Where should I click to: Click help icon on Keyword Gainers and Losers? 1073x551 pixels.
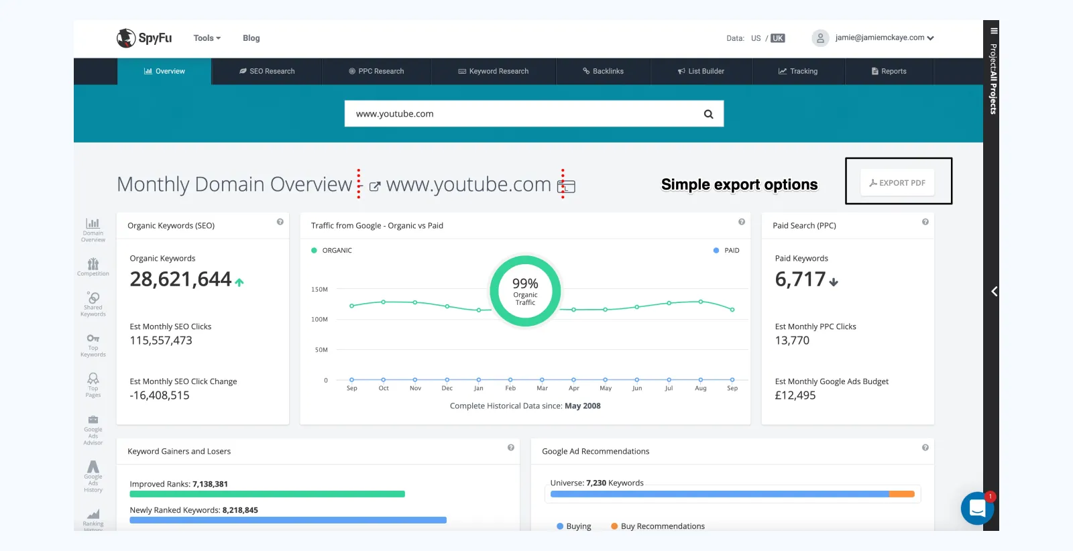pos(511,448)
